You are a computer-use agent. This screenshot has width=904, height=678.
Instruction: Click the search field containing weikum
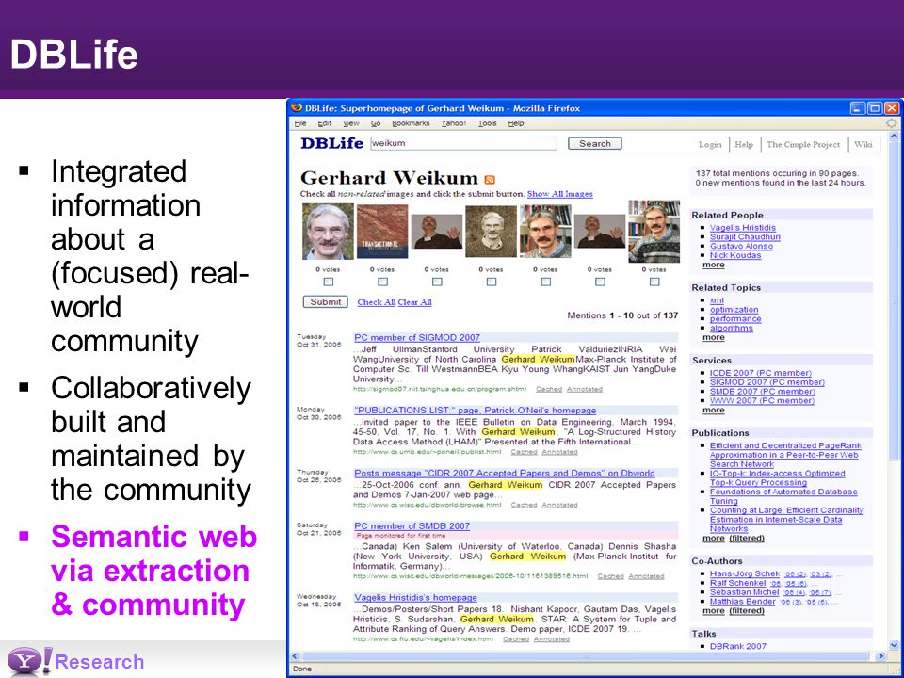point(463,143)
